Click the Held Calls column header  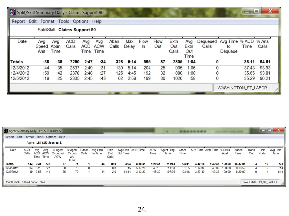tap(262, 152)
